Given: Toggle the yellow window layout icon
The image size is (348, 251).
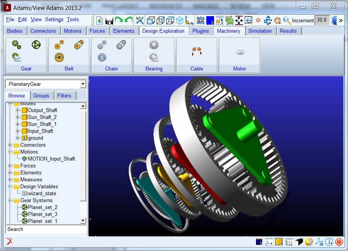Looking at the screenshot, I should 279,242.
